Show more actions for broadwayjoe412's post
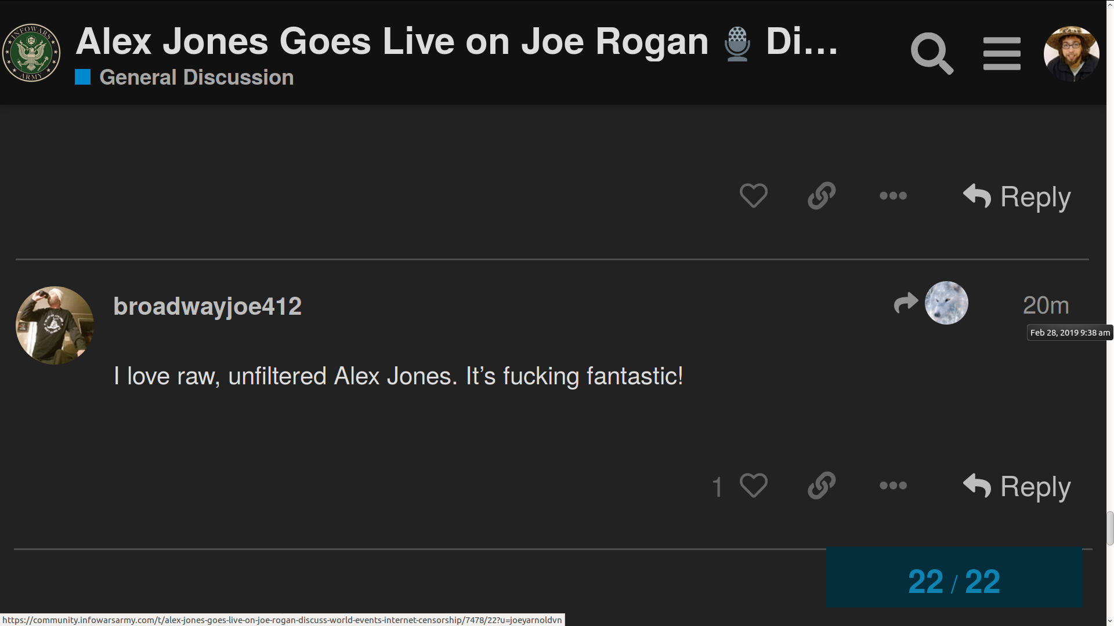Viewport: 1114px width, 626px height. pos(893,486)
